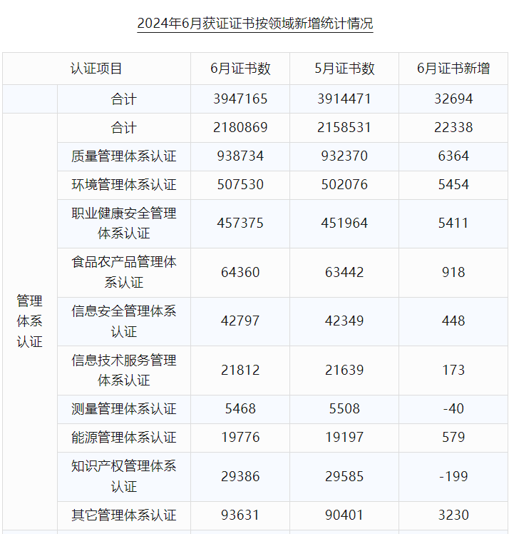The height and width of the screenshot is (534, 514).
Task: Click new value 448
Action: [x=453, y=321]
